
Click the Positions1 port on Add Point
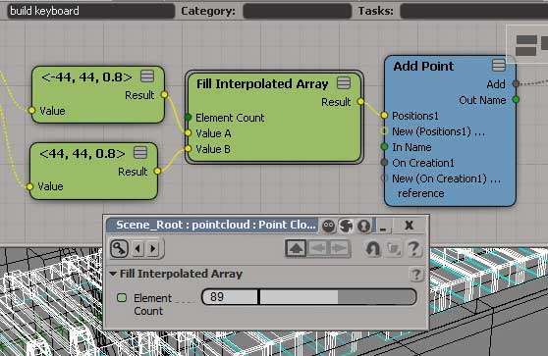point(384,115)
